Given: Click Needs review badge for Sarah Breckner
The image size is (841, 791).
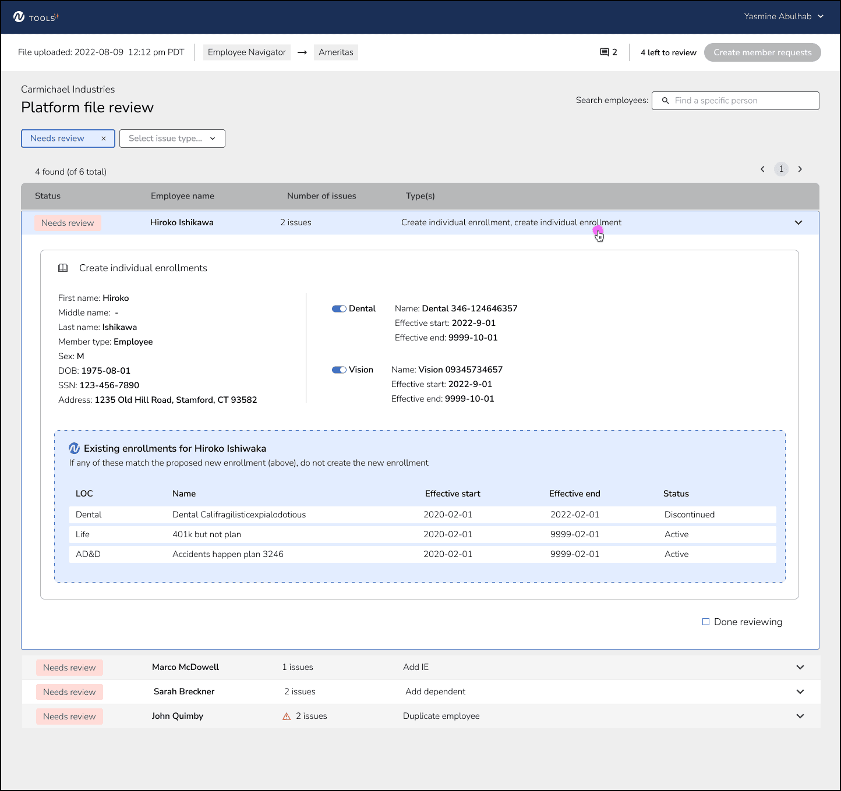Looking at the screenshot, I should click(69, 692).
